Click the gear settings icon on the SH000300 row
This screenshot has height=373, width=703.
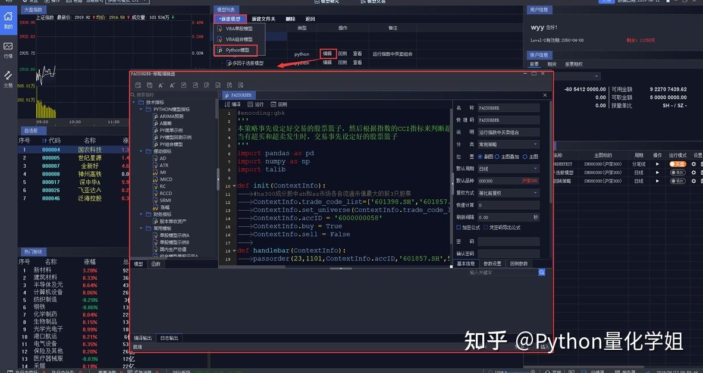(x=694, y=164)
